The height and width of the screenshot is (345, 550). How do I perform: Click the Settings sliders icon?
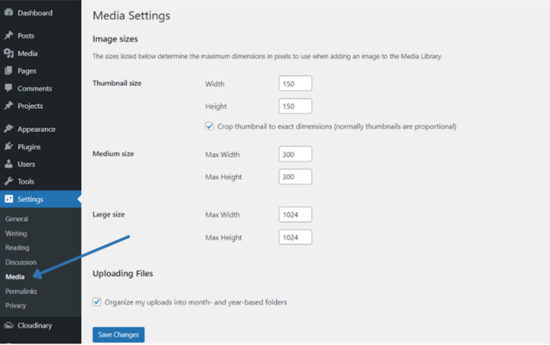(x=9, y=199)
